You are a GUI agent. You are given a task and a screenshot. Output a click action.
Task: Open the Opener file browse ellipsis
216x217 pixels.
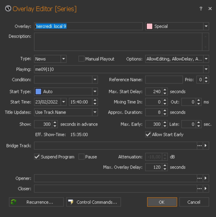(200, 178)
